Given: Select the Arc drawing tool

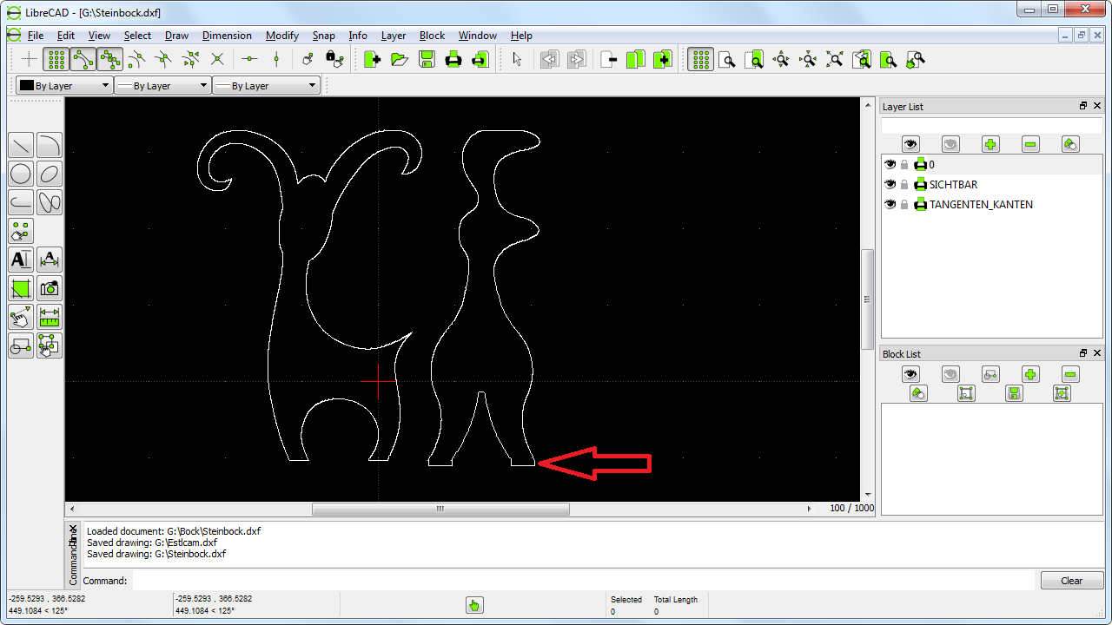Looking at the screenshot, I should (50, 145).
